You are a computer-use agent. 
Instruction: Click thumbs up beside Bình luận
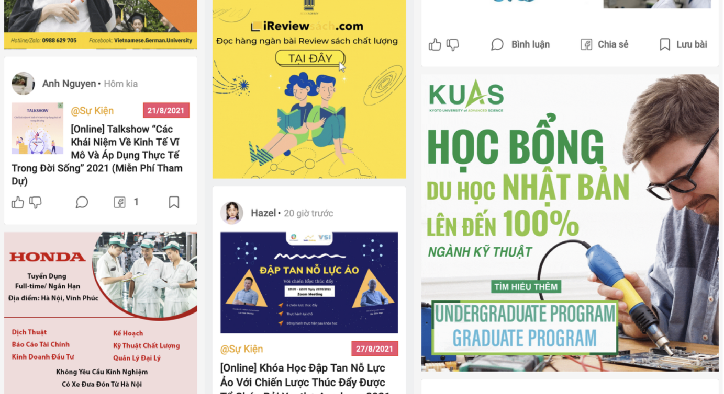point(435,45)
